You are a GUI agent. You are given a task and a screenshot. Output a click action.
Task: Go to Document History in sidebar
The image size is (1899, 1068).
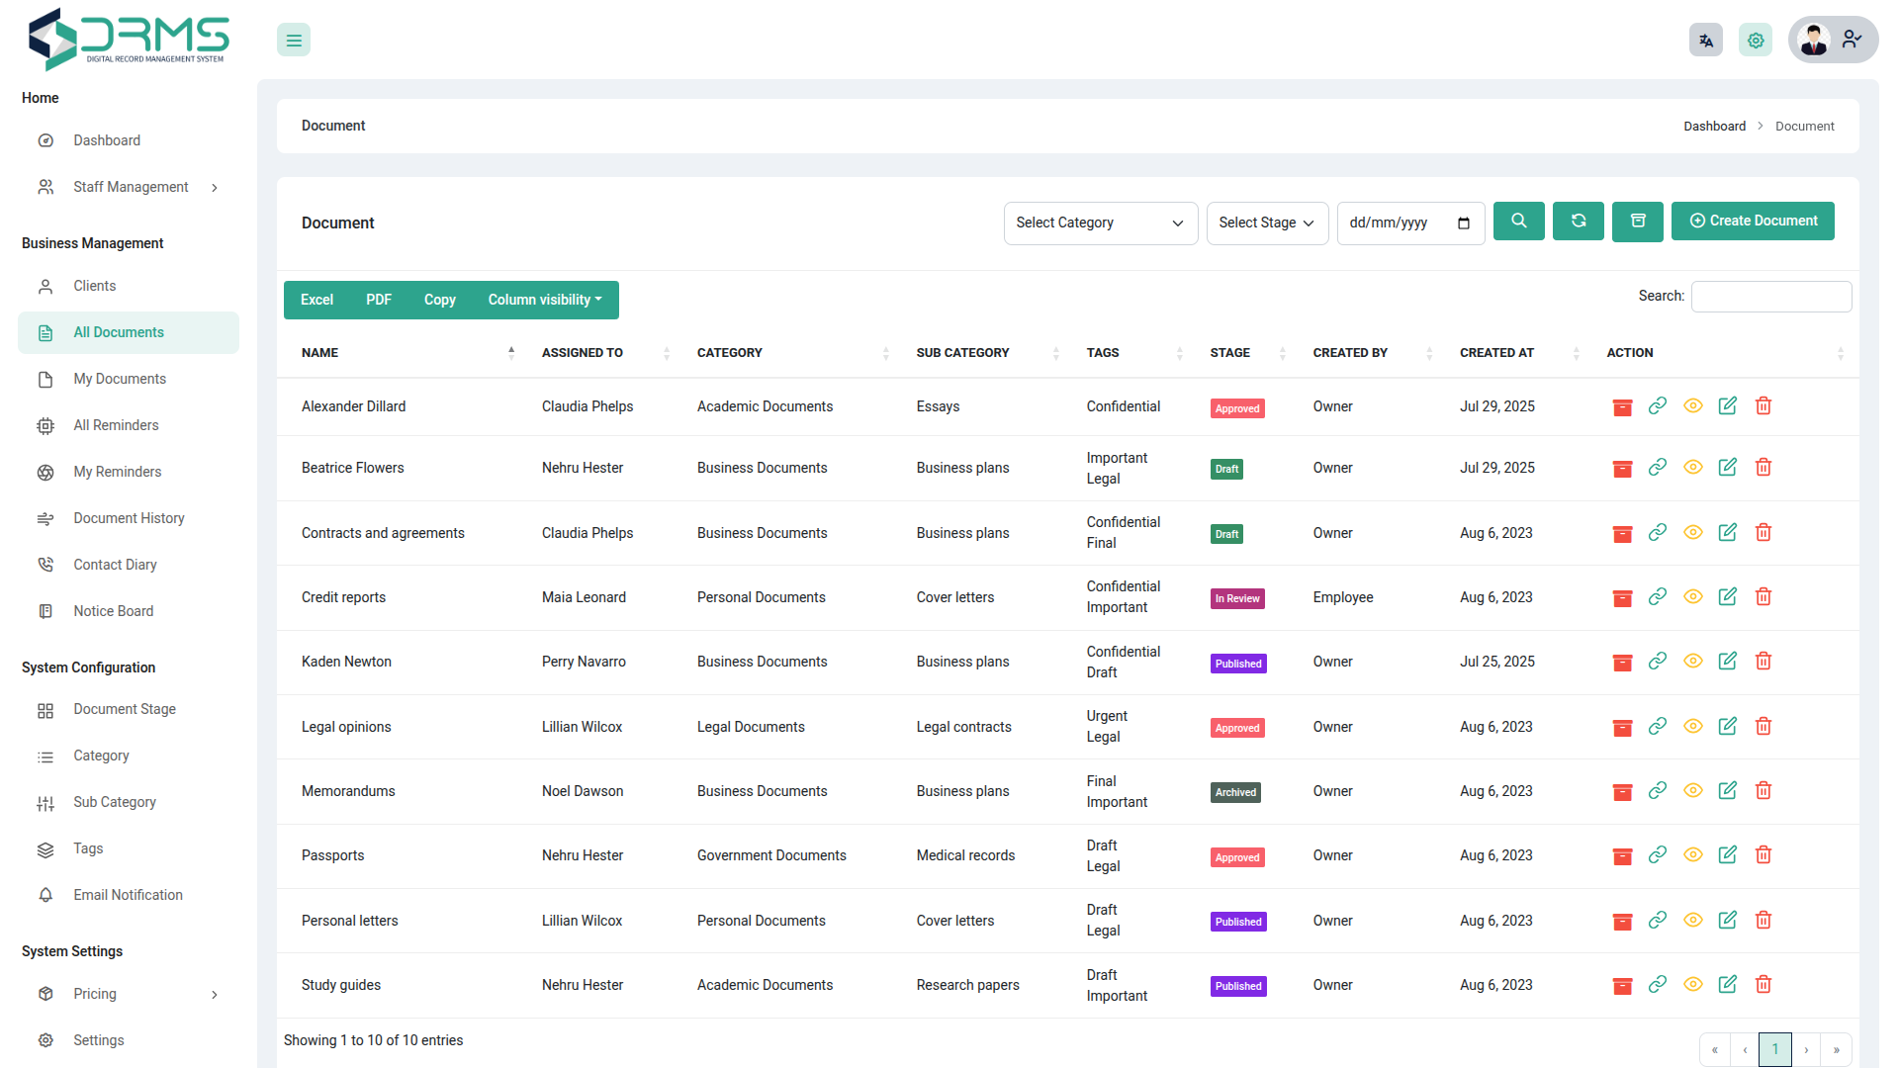(x=129, y=519)
